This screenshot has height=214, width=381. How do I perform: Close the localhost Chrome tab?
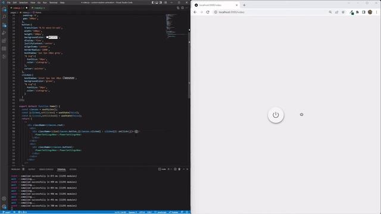[x=237, y=5]
